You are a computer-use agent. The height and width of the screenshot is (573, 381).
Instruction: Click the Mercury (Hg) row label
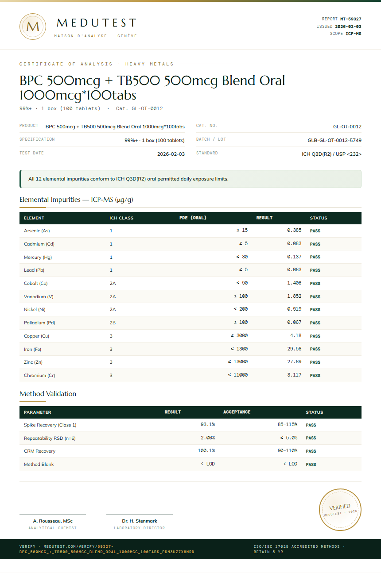pyautogui.click(x=38, y=257)
